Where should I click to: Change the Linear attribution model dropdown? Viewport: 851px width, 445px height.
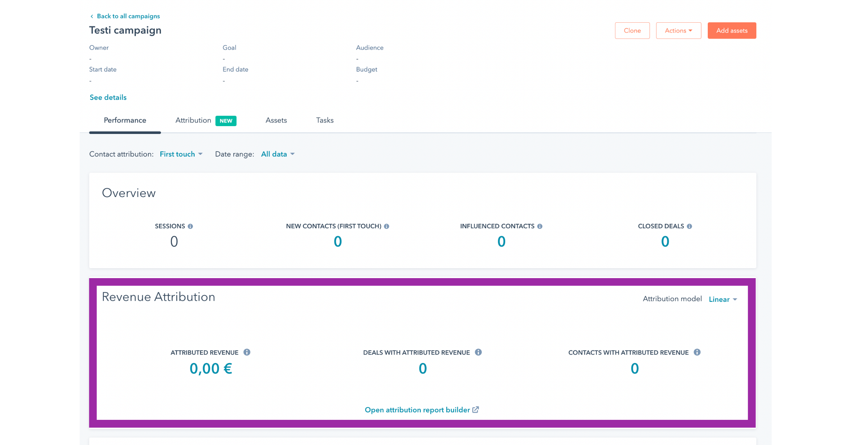[x=723, y=299]
